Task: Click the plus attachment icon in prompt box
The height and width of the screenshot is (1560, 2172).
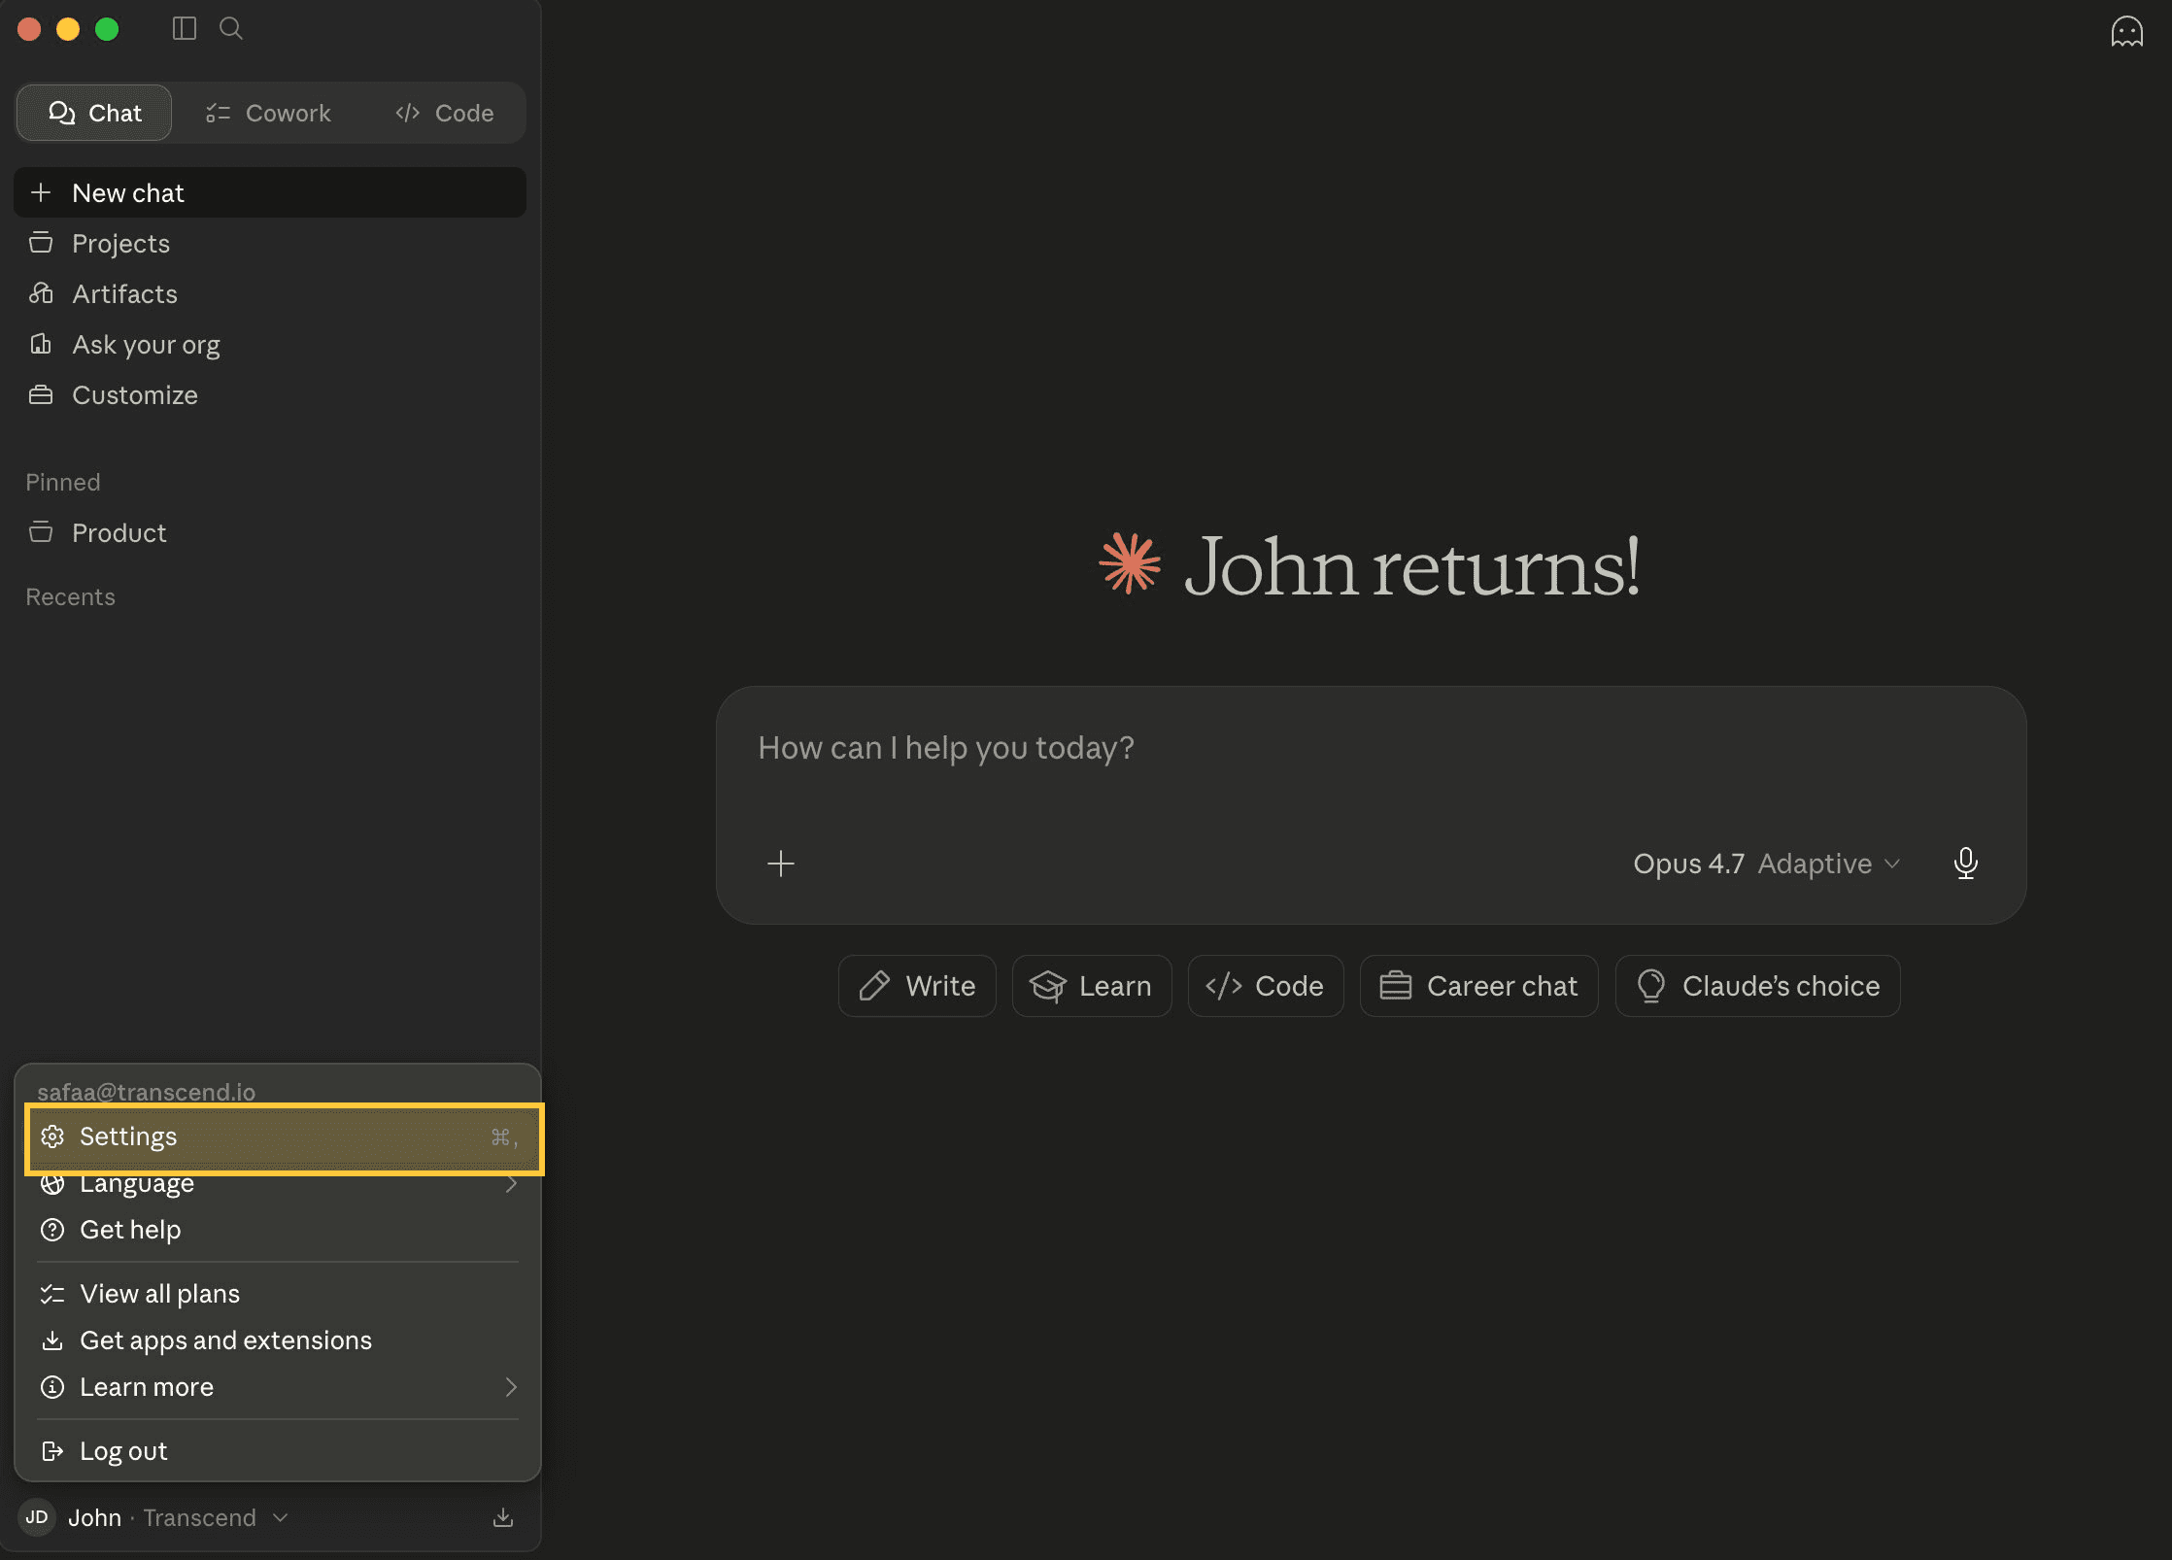Action: [781, 864]
